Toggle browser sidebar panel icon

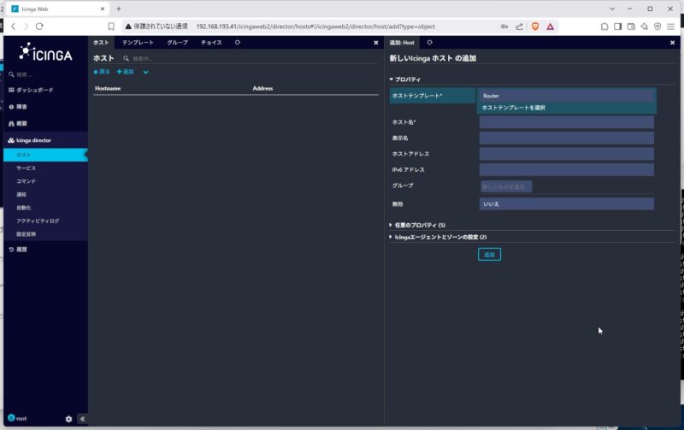[617, 27]
